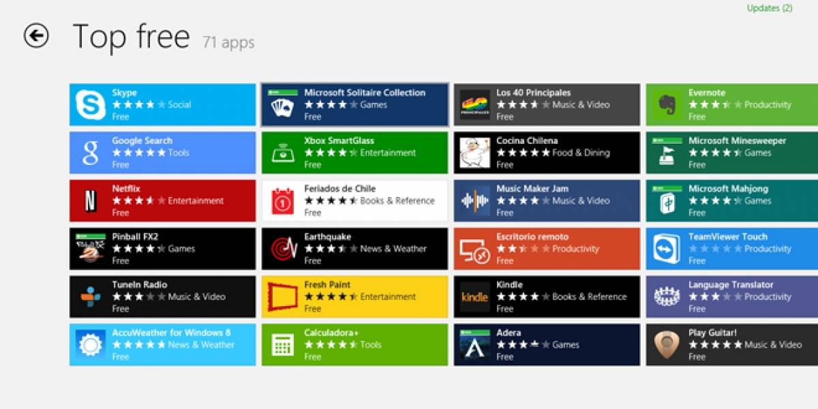Click the Cocina Chilena title

(527, 140)
